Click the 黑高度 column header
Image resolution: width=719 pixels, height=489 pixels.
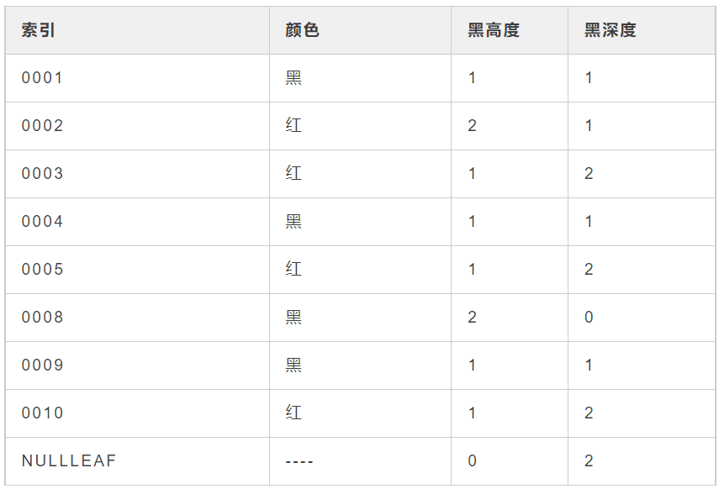pyautogui.click(x=494, y=30)
